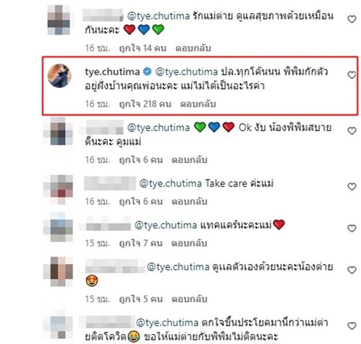Open @tye.chutima mention in the top comment
The height and width of the screenshot is (344, 361).
click(158, 16)
